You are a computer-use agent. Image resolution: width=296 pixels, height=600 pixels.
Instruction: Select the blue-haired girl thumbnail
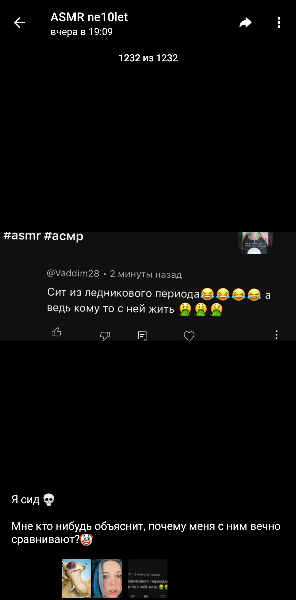pos(107,579)
